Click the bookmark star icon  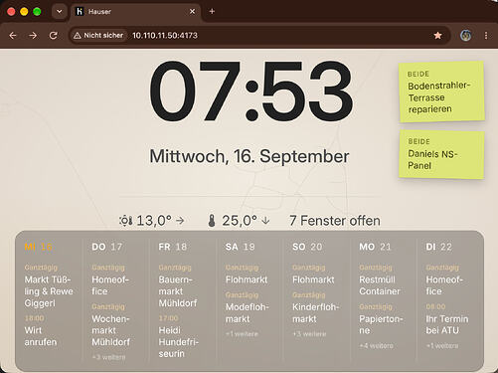coord(437,35)
